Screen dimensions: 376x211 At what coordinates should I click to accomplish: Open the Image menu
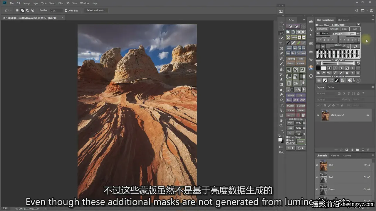click(27, 3)
